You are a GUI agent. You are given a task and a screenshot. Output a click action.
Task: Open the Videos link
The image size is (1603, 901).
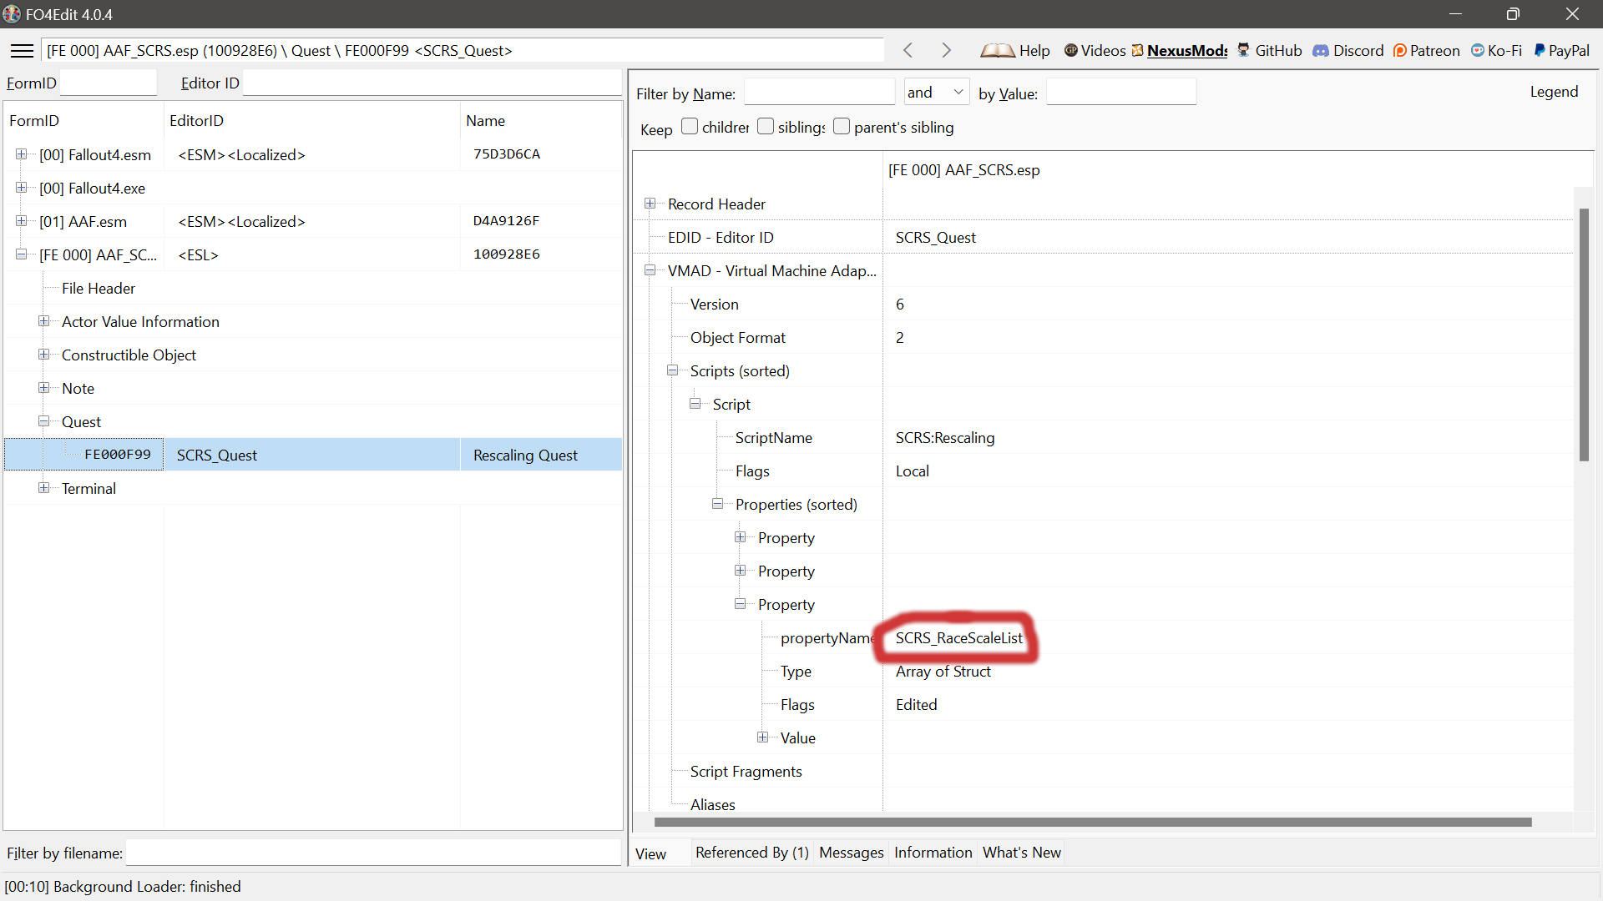1095,51
